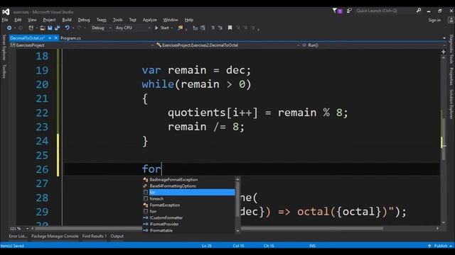Click the account avatar icon near Sign in
Screen dimensions: 455x255
[451, 21]
